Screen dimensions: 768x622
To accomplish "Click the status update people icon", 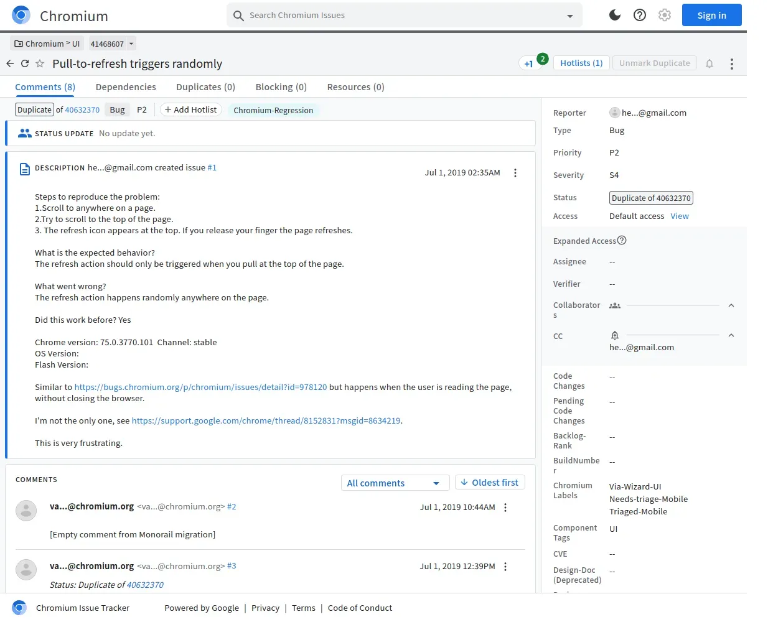I will 25,133.
